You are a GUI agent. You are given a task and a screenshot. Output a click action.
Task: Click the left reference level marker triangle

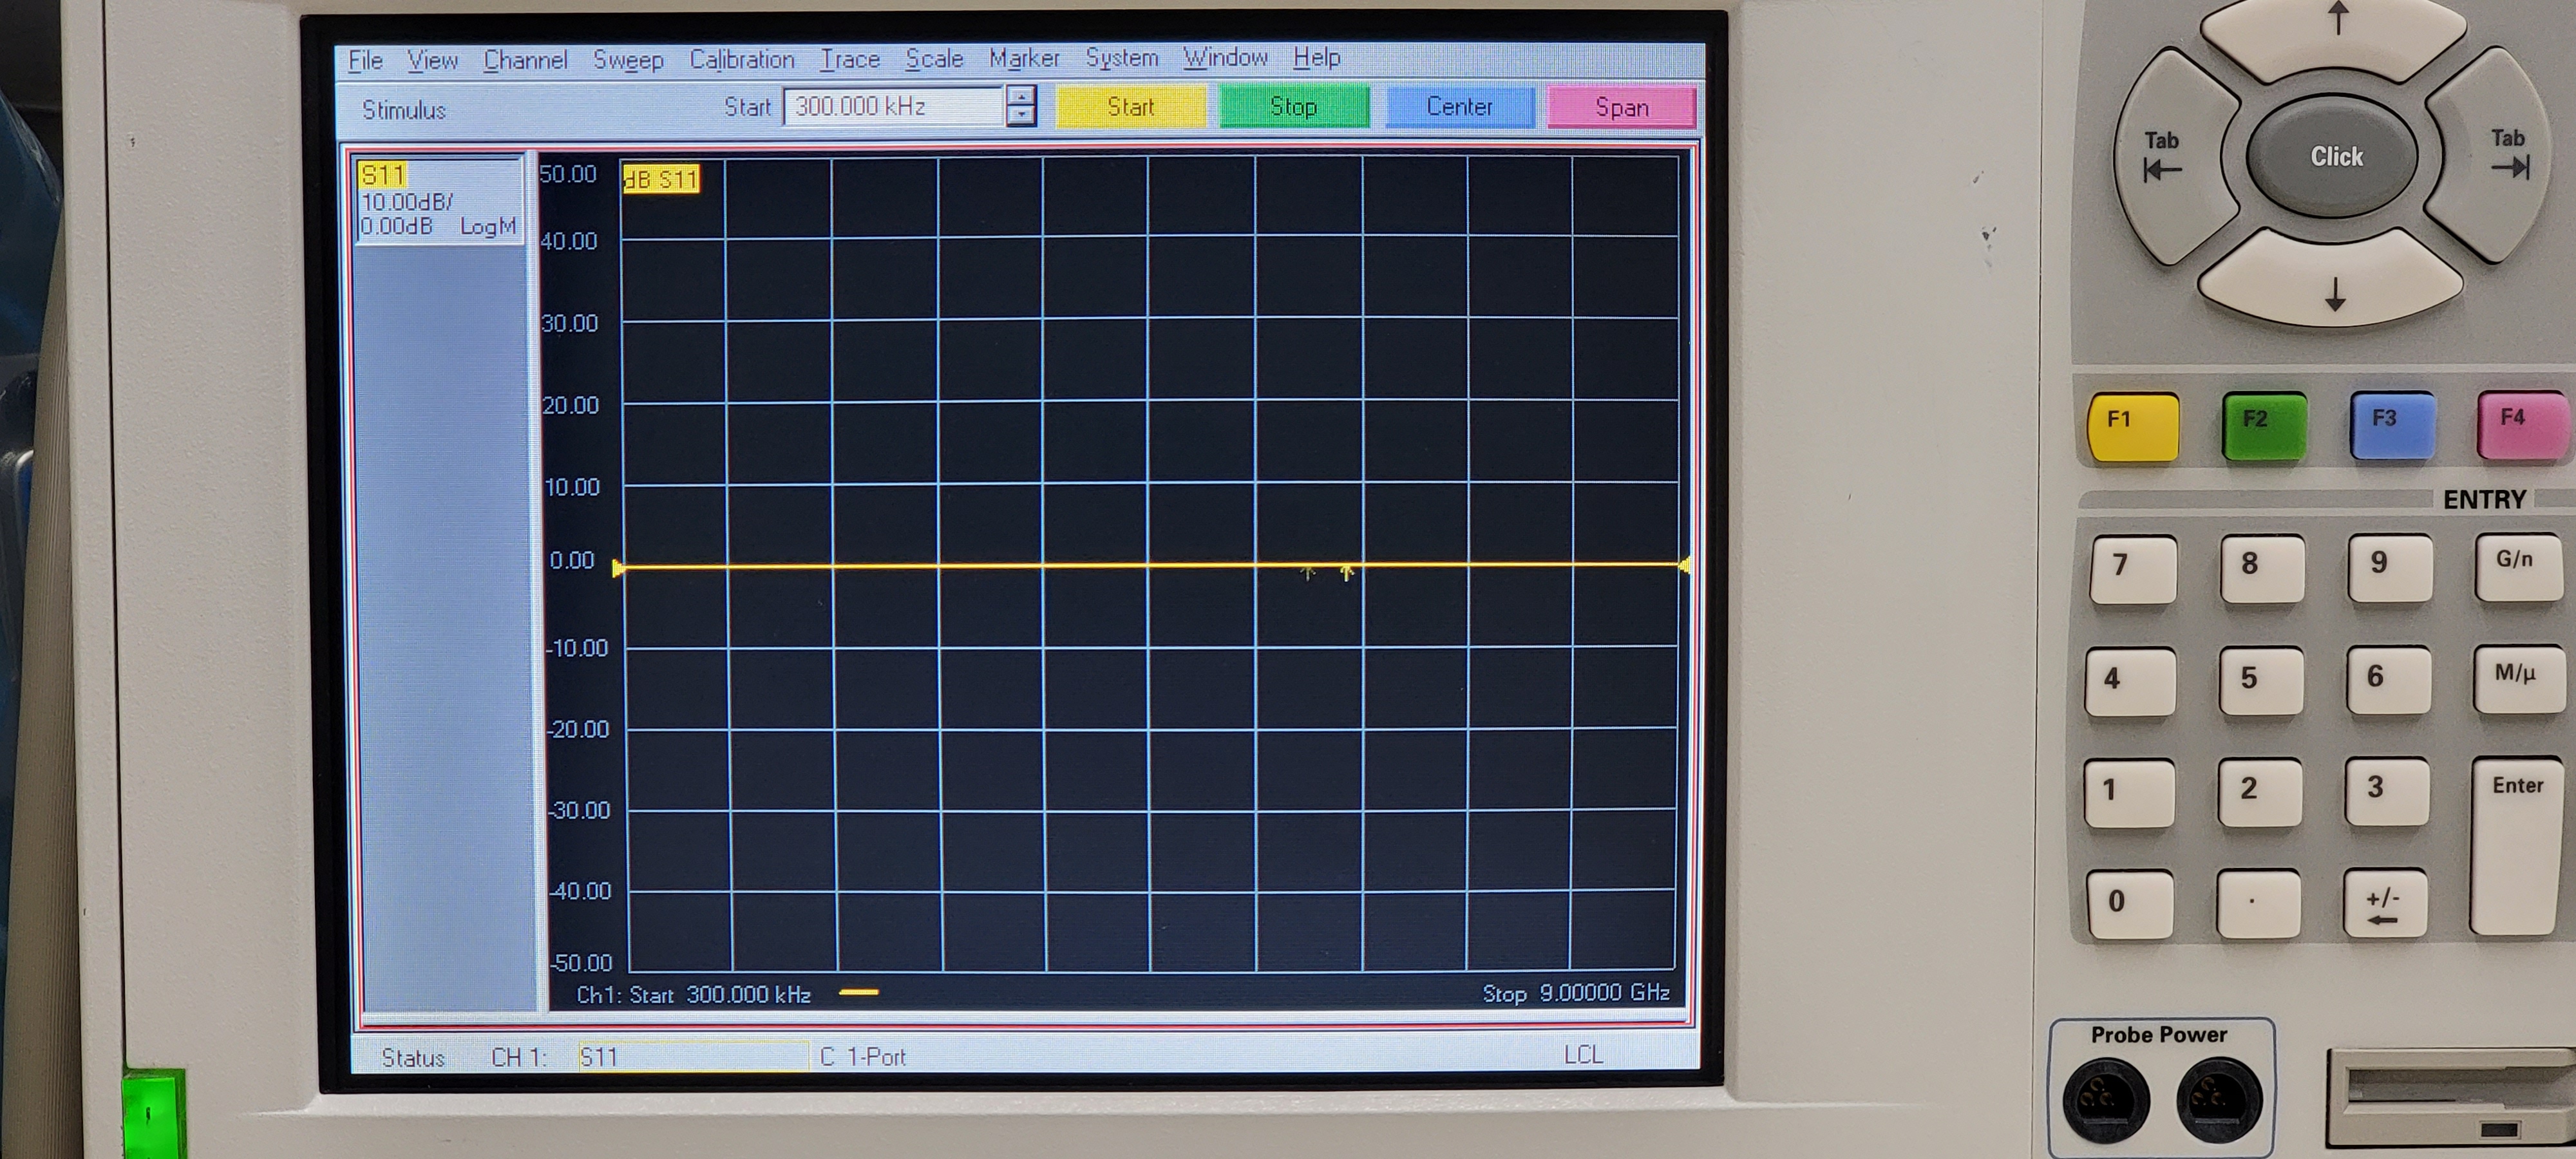(x=618, y=568)
